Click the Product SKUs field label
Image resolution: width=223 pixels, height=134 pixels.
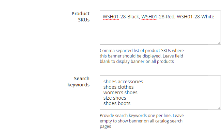click(x=80, y=17)
